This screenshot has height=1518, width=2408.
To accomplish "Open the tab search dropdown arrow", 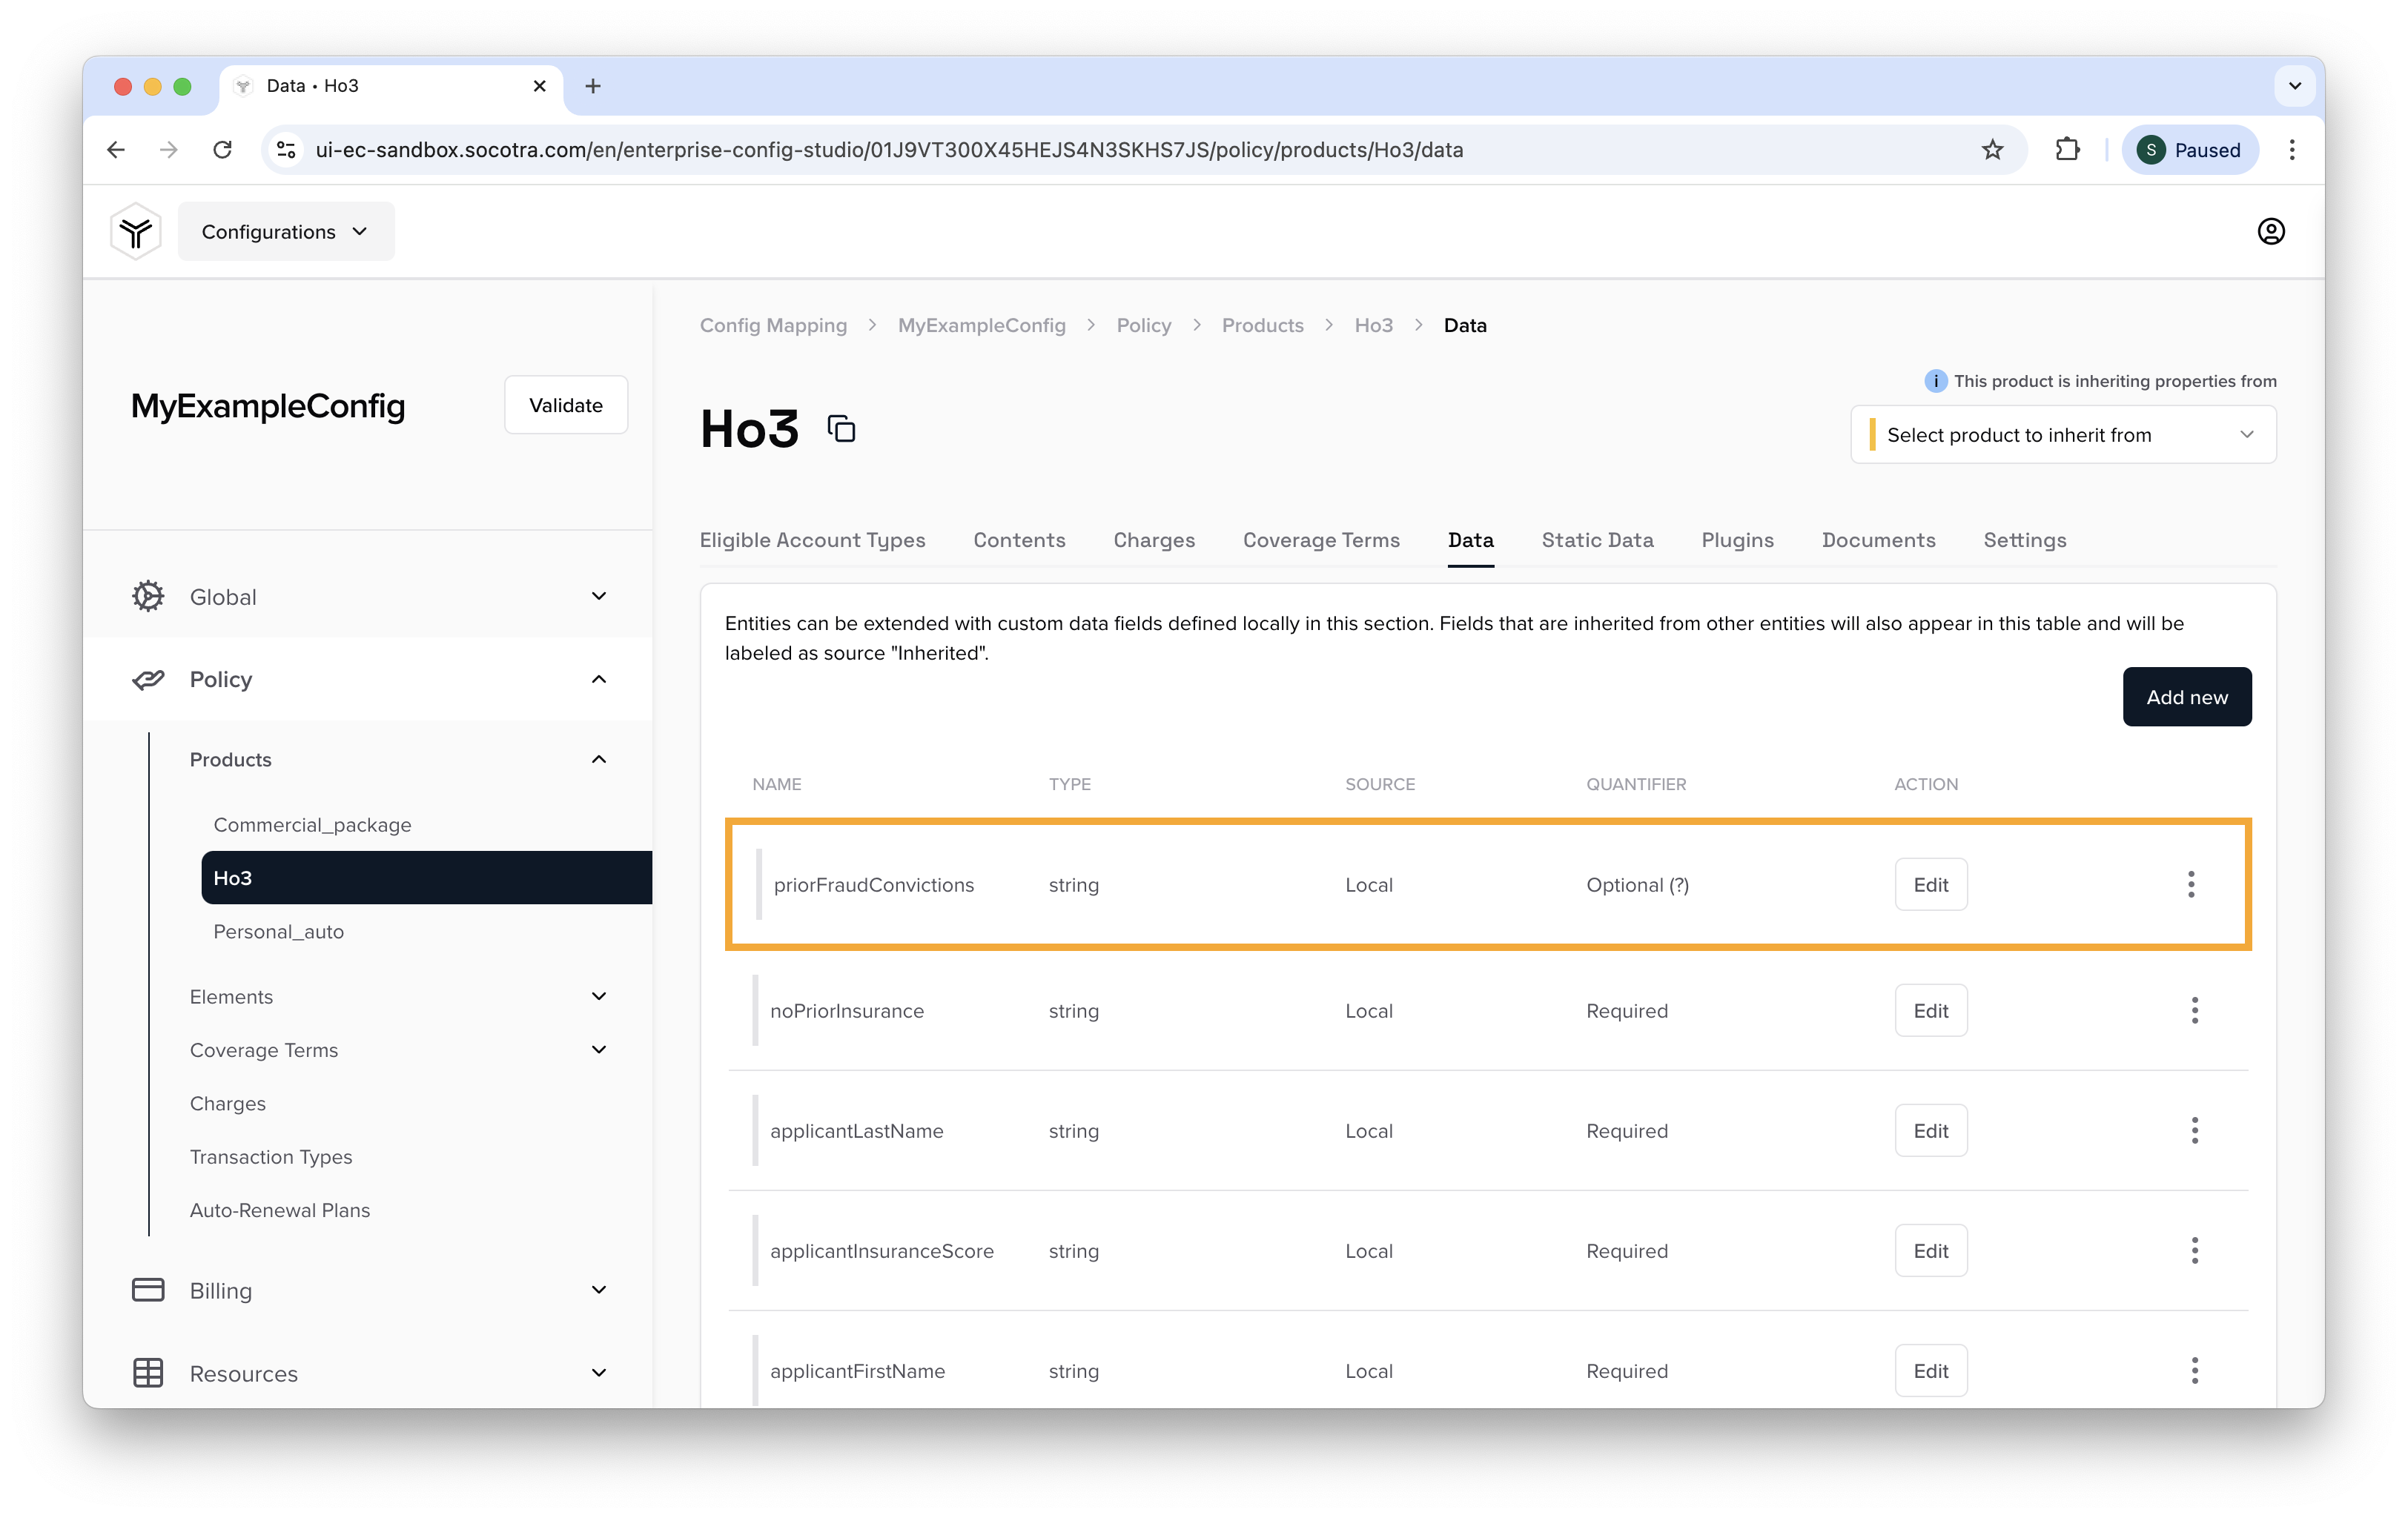I will (2295, 86).
